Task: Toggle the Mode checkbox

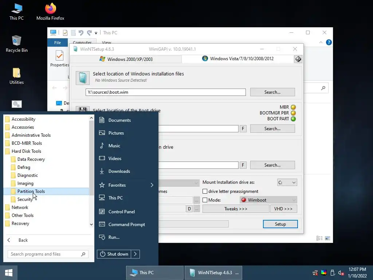Action: point(205,200)
